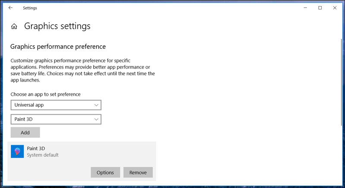Click the 'Customize graphics performance preference' description paragraph
345x188 pixels.
click(83, 70)
